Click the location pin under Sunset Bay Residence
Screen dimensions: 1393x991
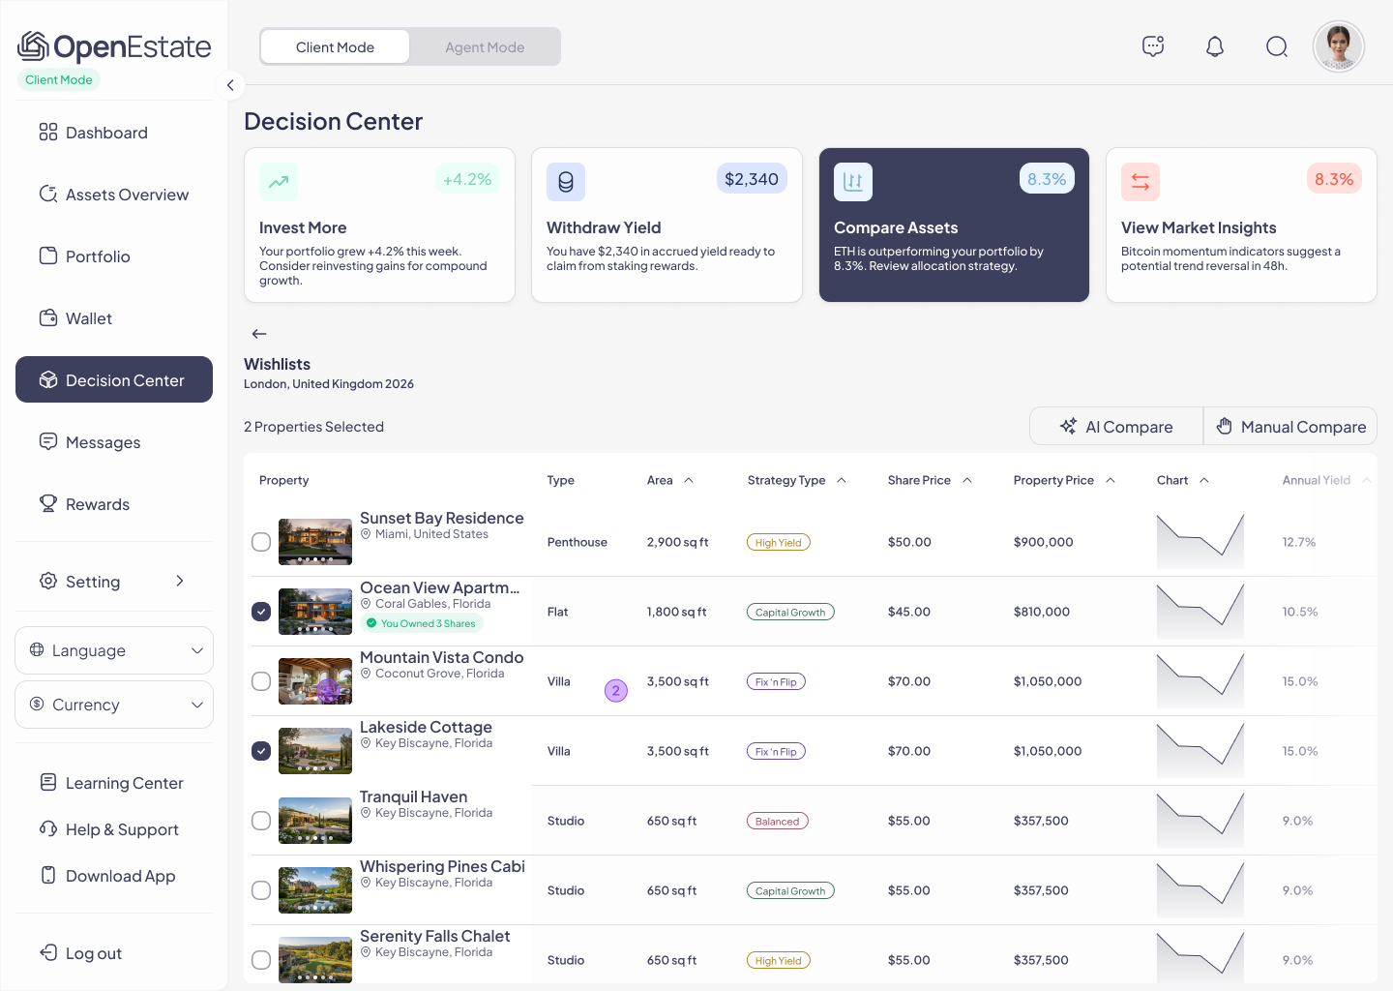point(366,534)
